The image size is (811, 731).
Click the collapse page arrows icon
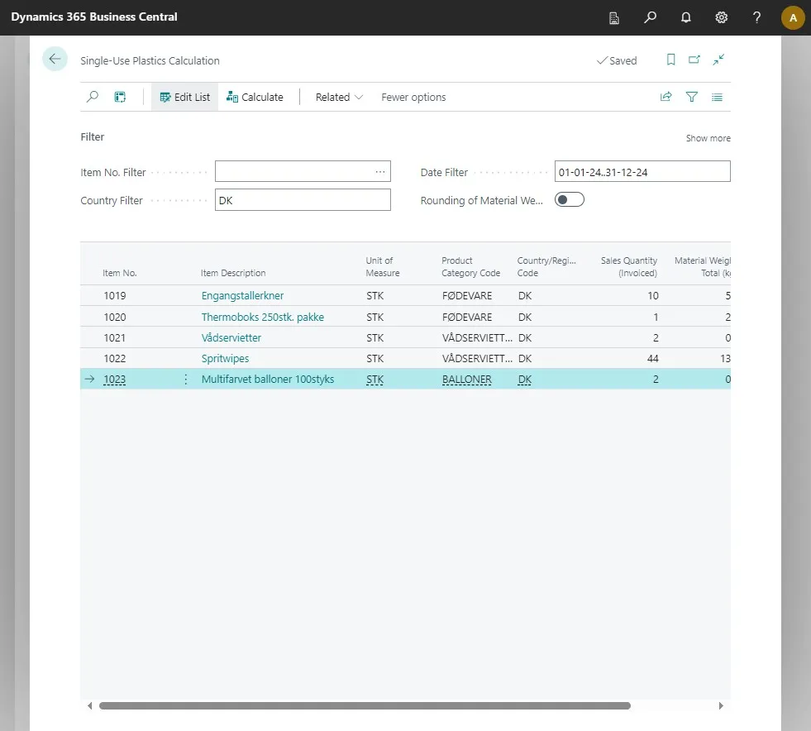(718, 60)
